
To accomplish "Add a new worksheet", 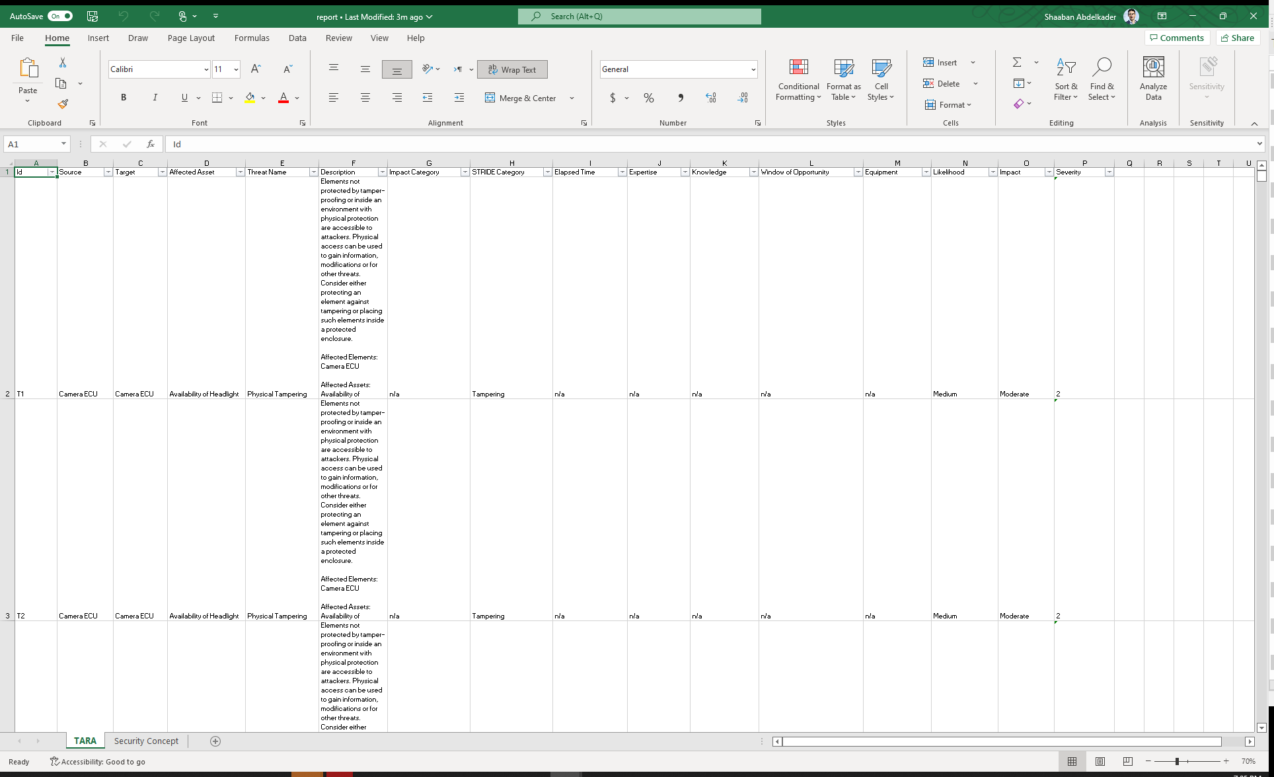I will [x=215, y=741].
